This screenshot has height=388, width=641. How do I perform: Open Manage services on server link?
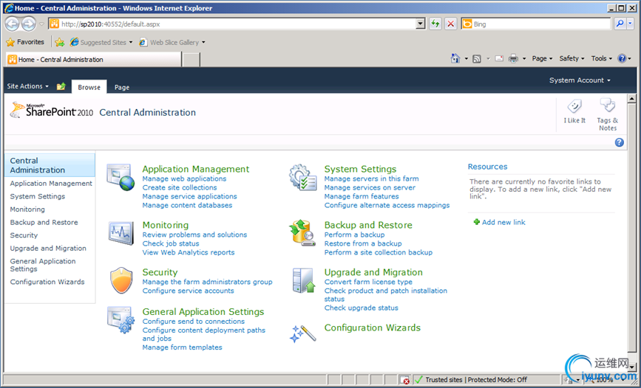370,187
